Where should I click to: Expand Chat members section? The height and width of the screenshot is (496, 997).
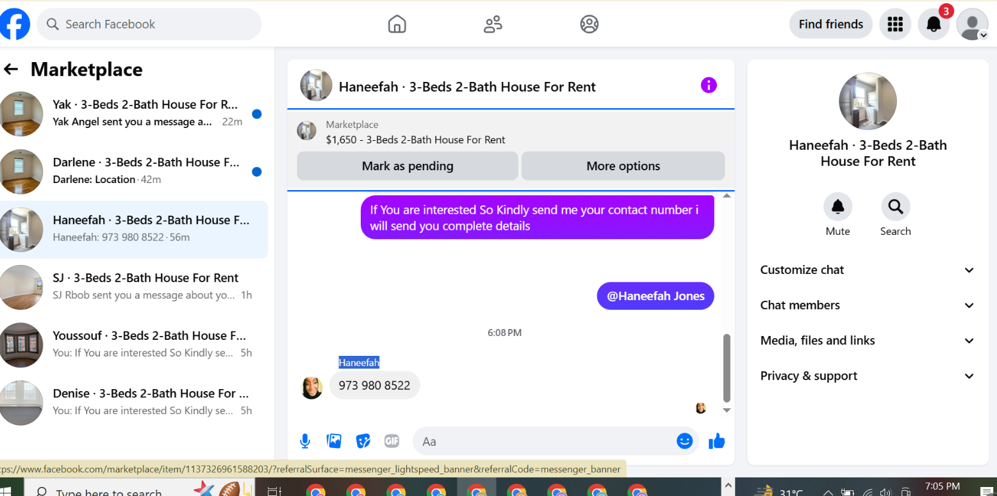(868, 305)
